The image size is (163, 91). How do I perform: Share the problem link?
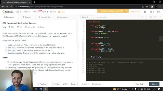point(41,27)
